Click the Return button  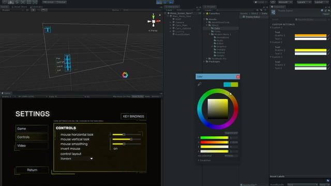click(x=32, y=170)
